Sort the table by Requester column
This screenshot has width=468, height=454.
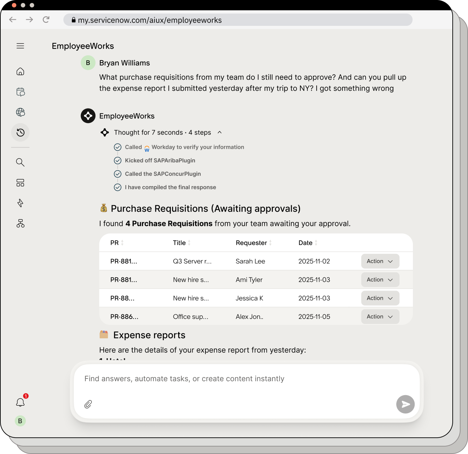pos(270,243)
